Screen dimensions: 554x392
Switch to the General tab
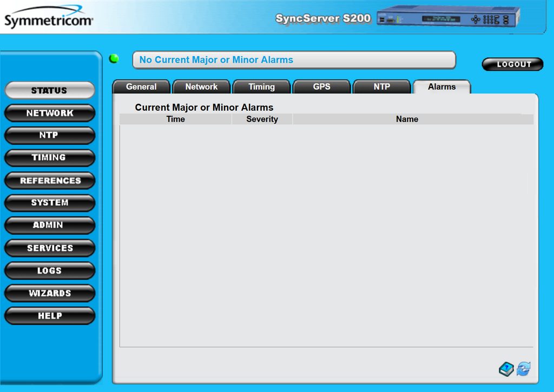coord(141,87)
